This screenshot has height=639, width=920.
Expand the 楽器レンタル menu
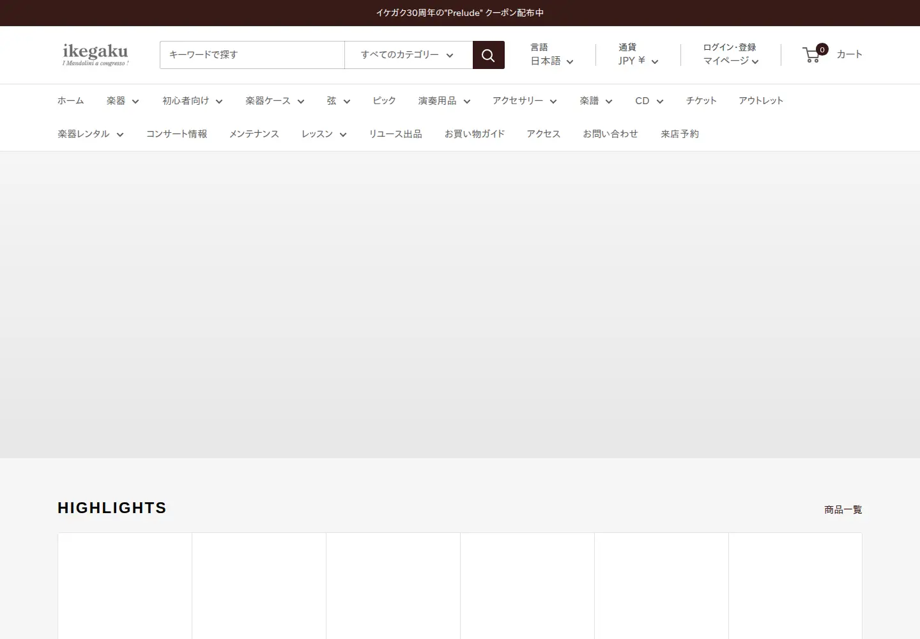(x=91, y=134)
